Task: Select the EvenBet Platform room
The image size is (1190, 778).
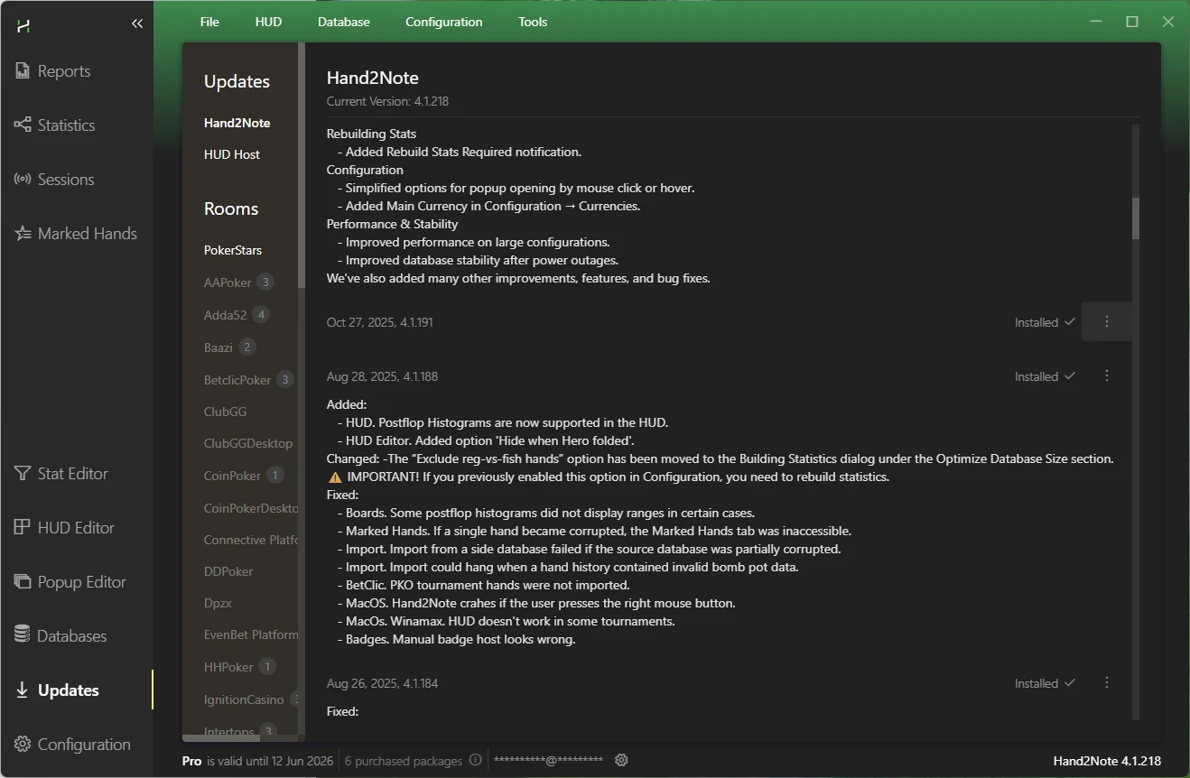Action: pyautogui.click(x=251, y=634)
